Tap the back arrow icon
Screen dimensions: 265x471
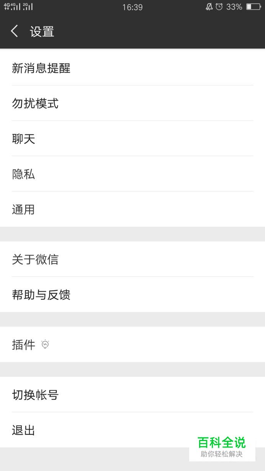point(15,31)
